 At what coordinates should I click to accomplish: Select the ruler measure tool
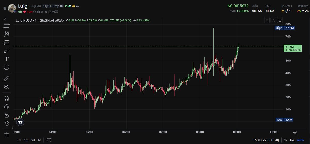pos(6,79)
